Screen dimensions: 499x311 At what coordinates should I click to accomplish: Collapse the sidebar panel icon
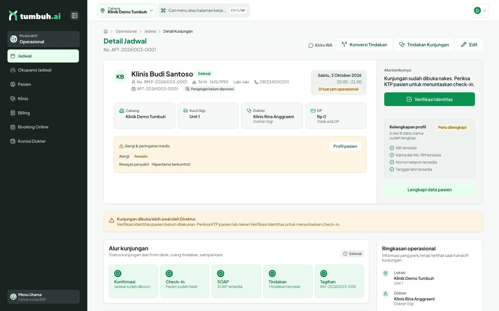point(75,16)
